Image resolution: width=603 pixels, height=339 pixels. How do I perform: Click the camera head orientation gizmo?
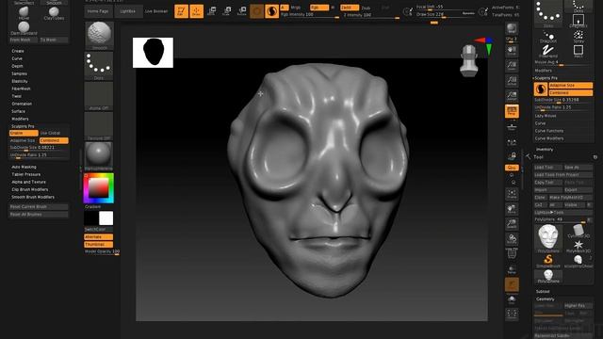(x=469, y=60)
